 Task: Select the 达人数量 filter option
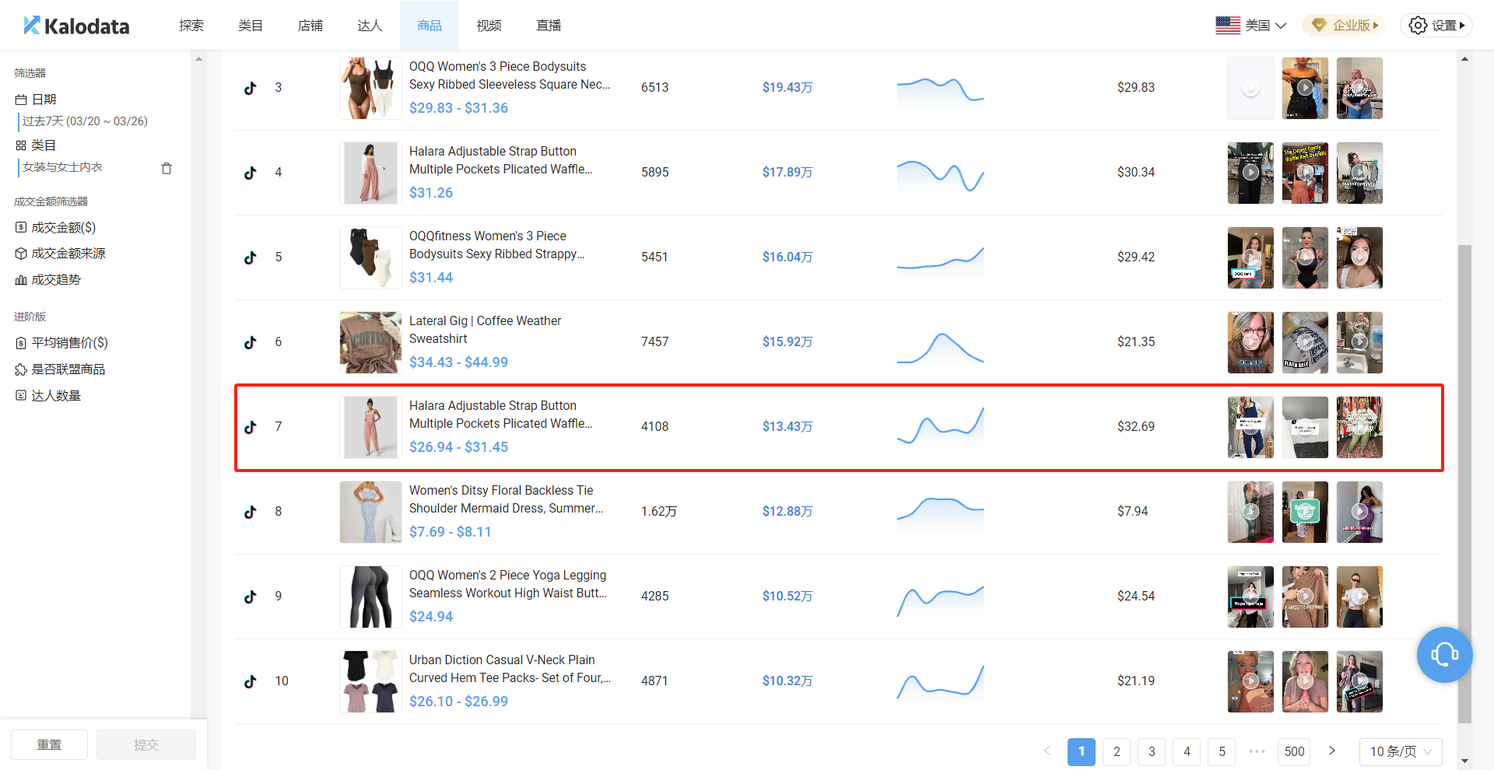[x=56, y=396]
